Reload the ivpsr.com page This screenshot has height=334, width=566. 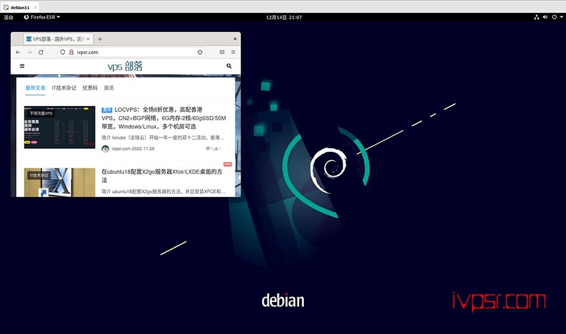click(x=41, y=52)
